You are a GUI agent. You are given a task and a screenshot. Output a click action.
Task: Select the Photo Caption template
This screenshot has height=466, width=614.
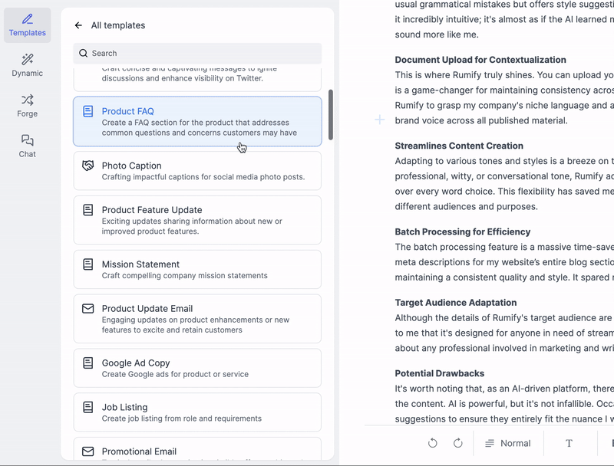197,171
